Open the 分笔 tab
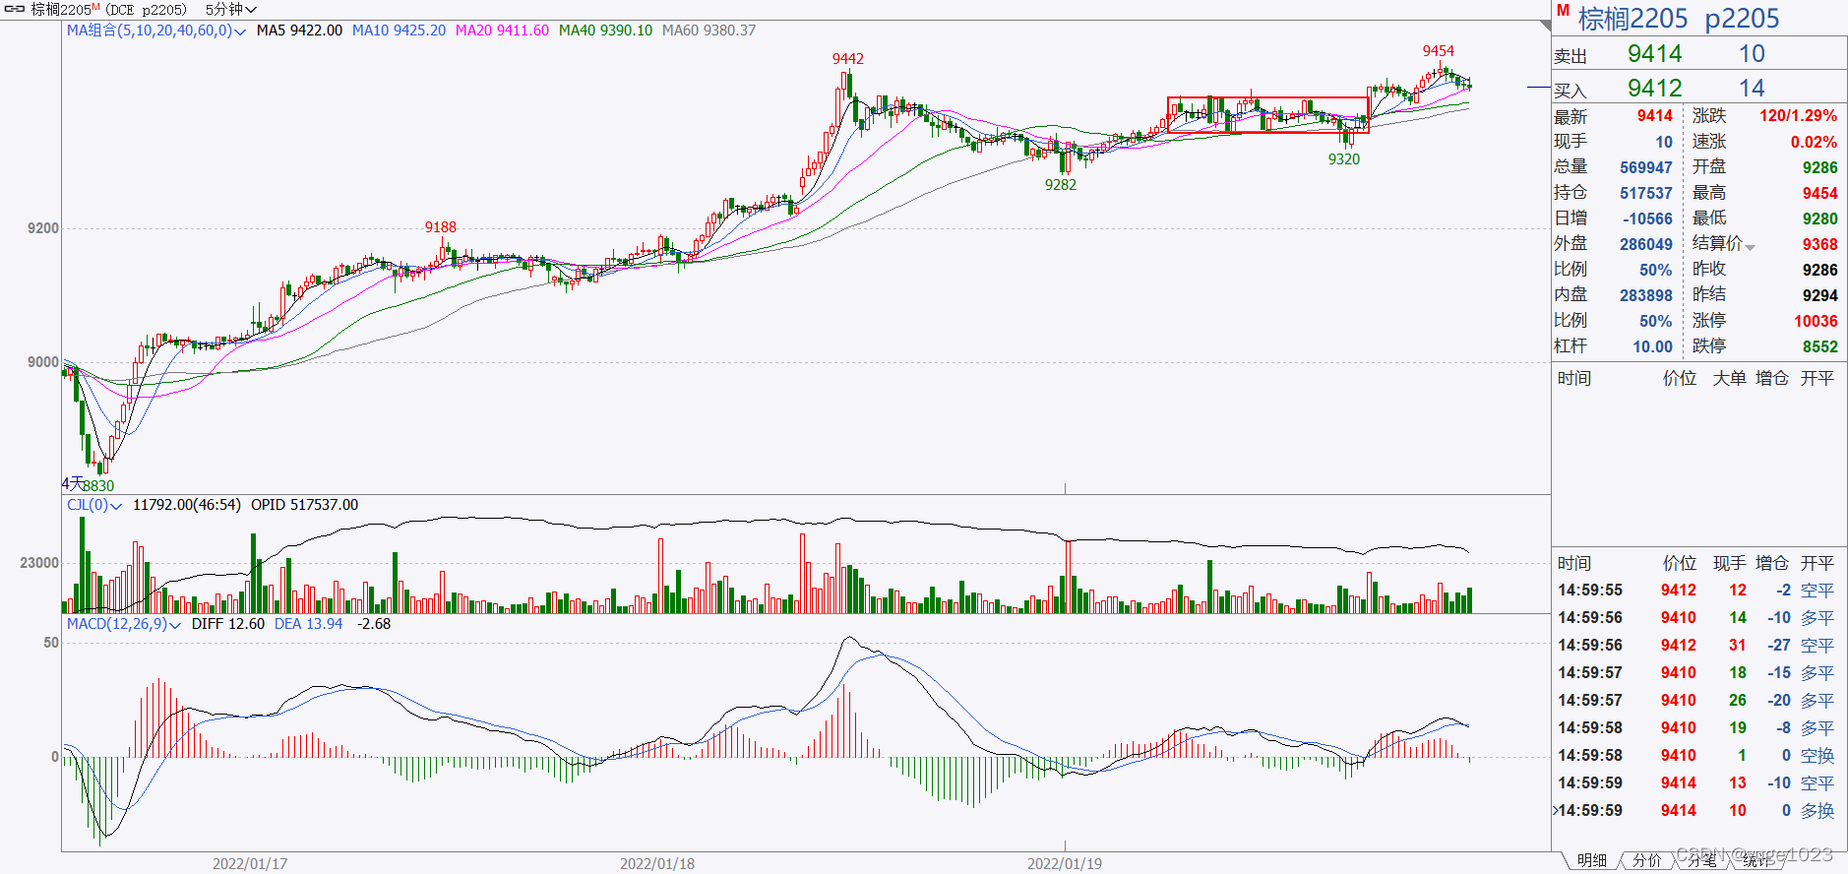 pyautogui.click(x=1702, y=860)
